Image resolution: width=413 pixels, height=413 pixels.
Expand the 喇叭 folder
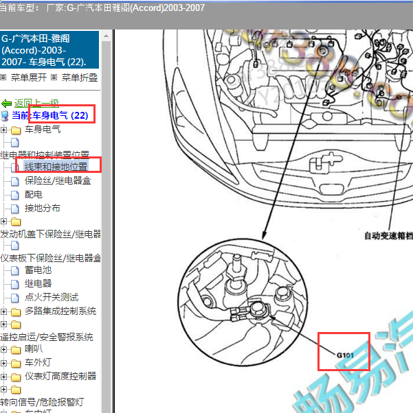pyautogui.click(x=3, y=349)
